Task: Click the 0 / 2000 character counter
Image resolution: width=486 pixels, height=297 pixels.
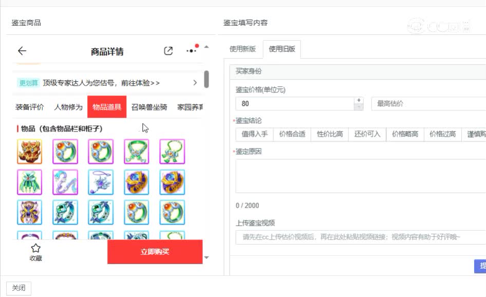Action: coord(247,206)
